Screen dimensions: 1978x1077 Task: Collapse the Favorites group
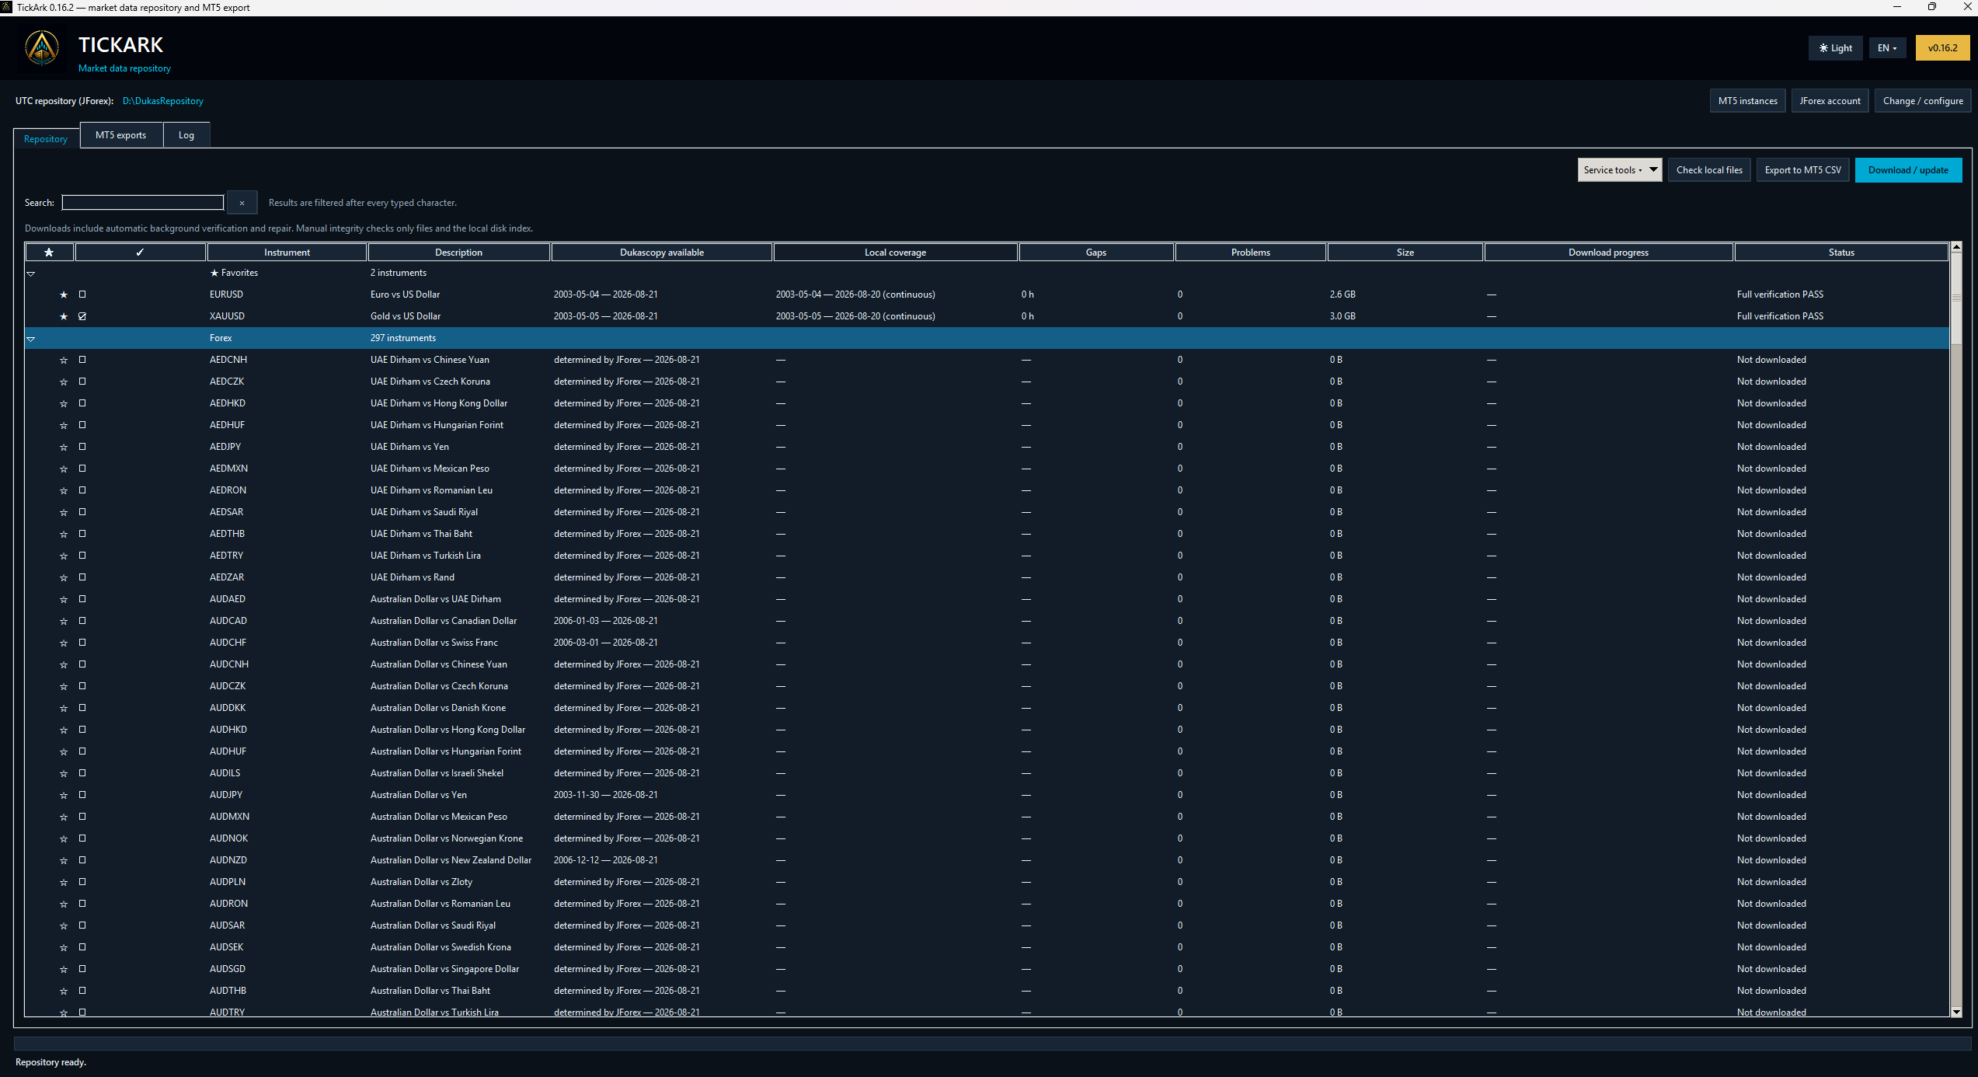(x=31, y=274)
